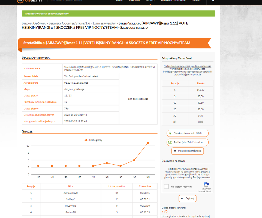The image size is (262, 218).
Task: Tick the 'Nie jestem robotem' checkbox
Action: point(166,186)
